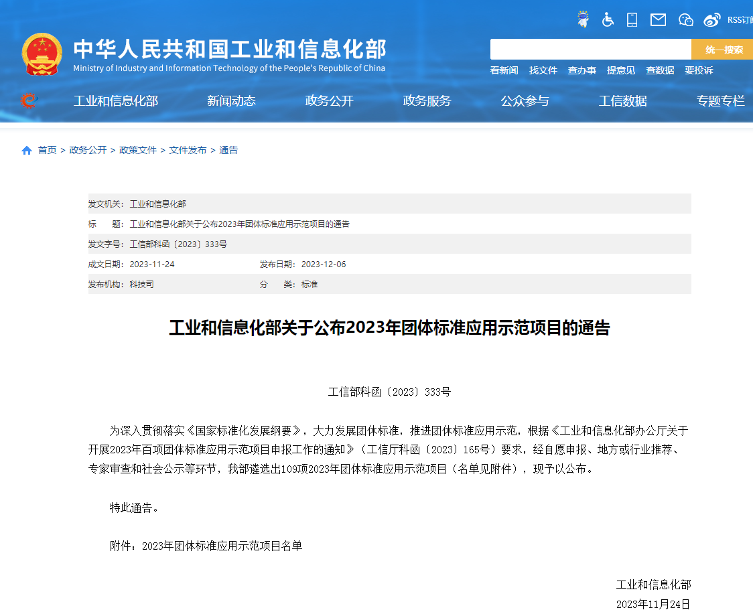Focus the site search input field
Viewport: 753px width, 612px height.
[591, 50]
